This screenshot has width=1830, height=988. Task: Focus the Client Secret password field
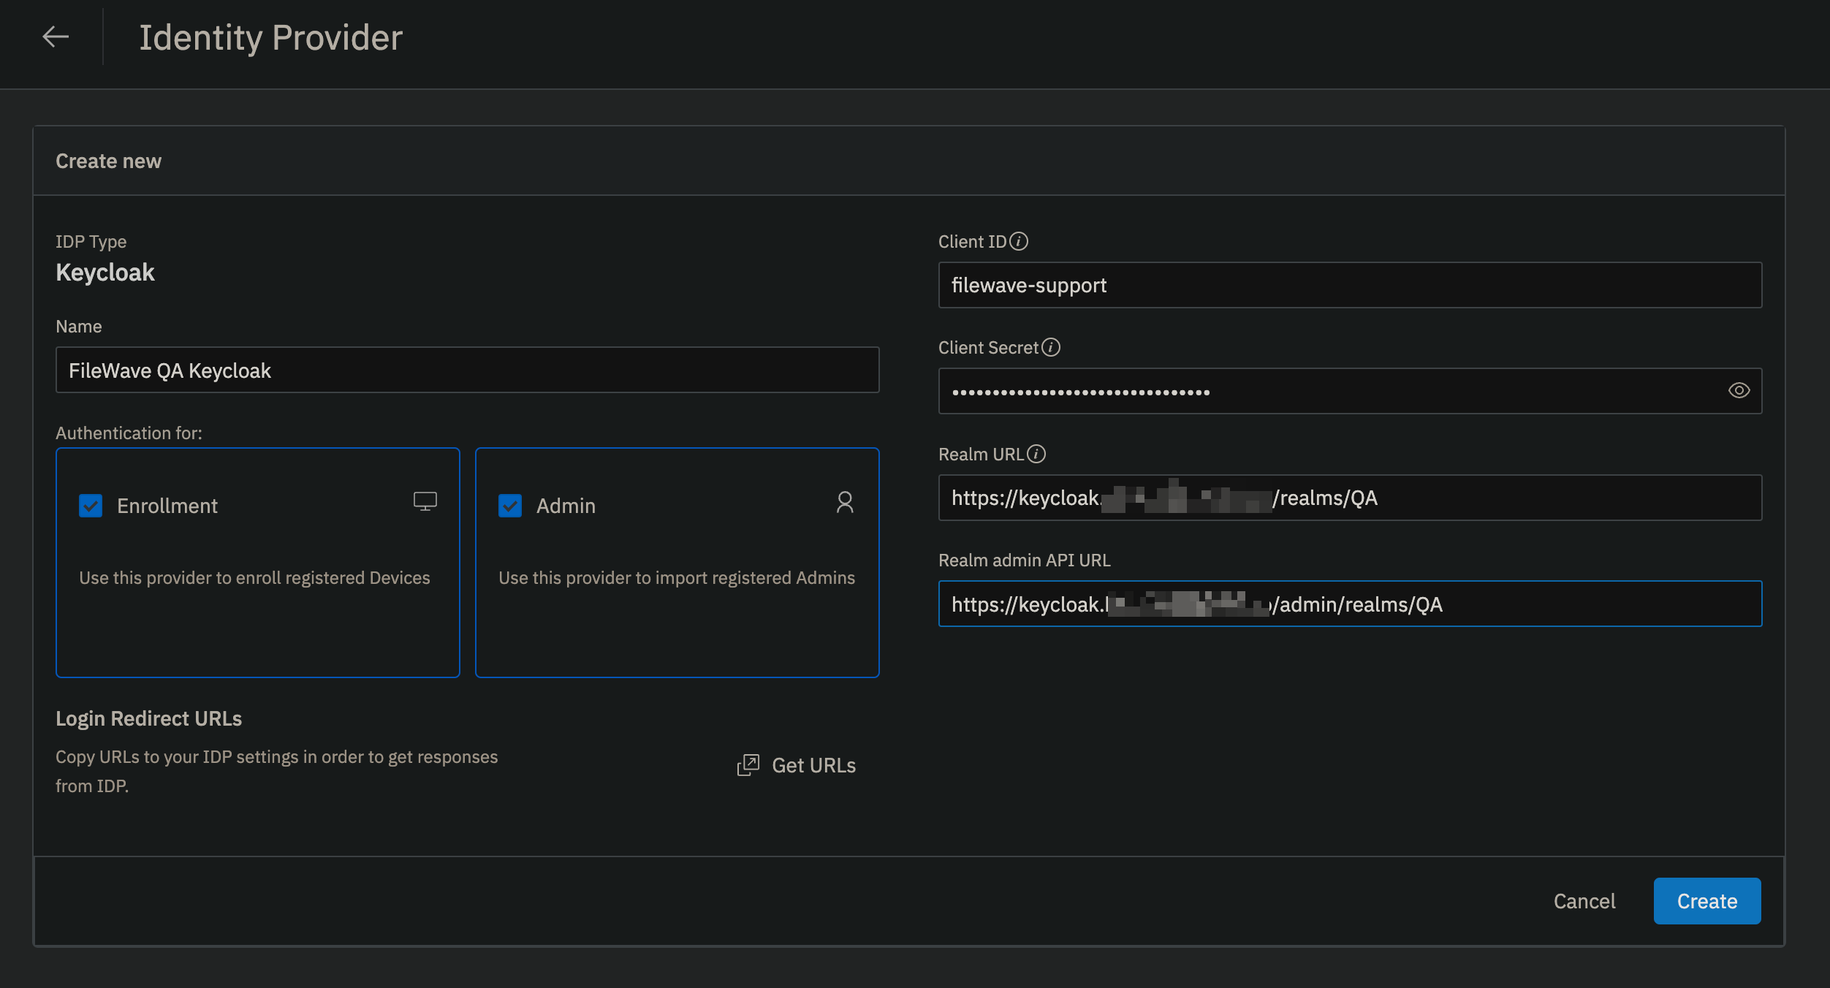click(1350, 391)
